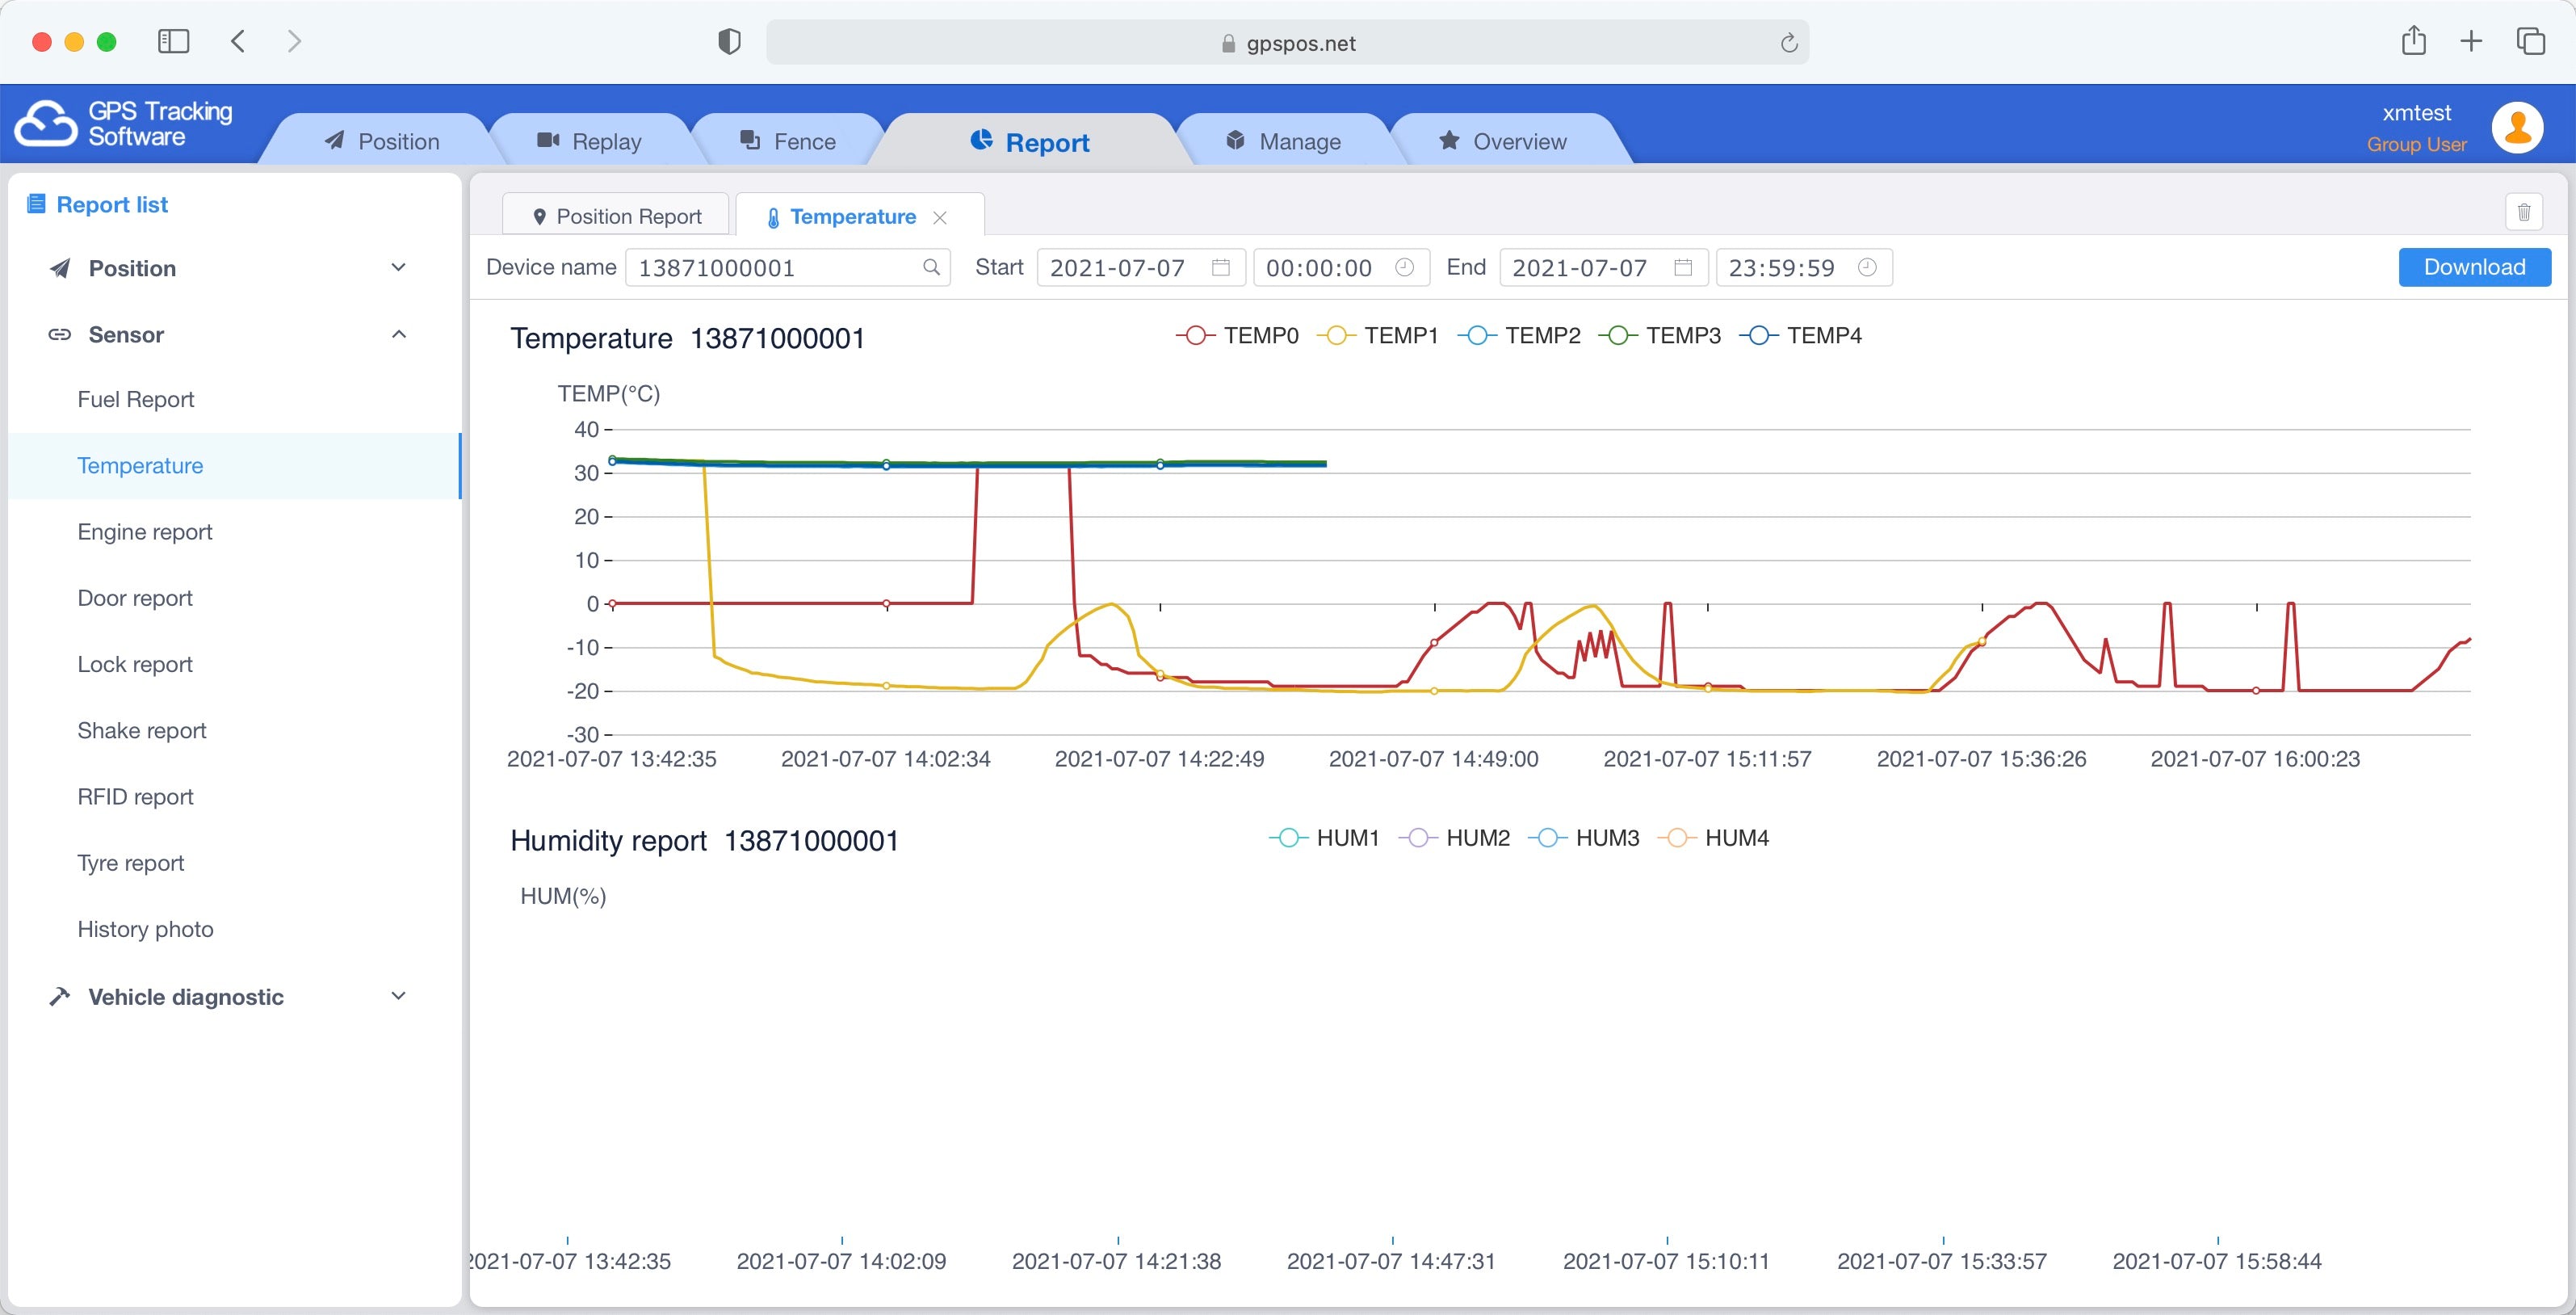The width and height of the screenshot is (2576, 1315).
Task: Open Fuel Report from sidebar
Action: click(x=136, y=399)
